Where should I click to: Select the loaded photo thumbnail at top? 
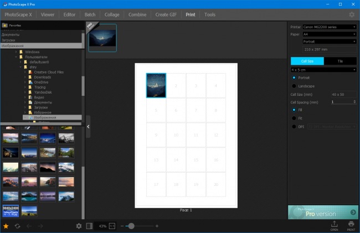click(x=102, y=38)
